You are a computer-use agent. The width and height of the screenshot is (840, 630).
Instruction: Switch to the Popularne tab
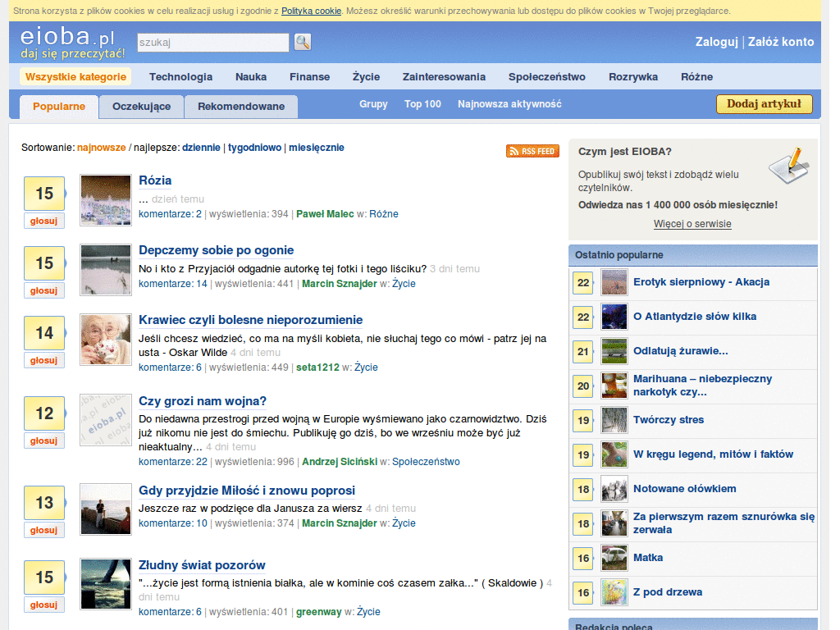[x=59, y=106]
